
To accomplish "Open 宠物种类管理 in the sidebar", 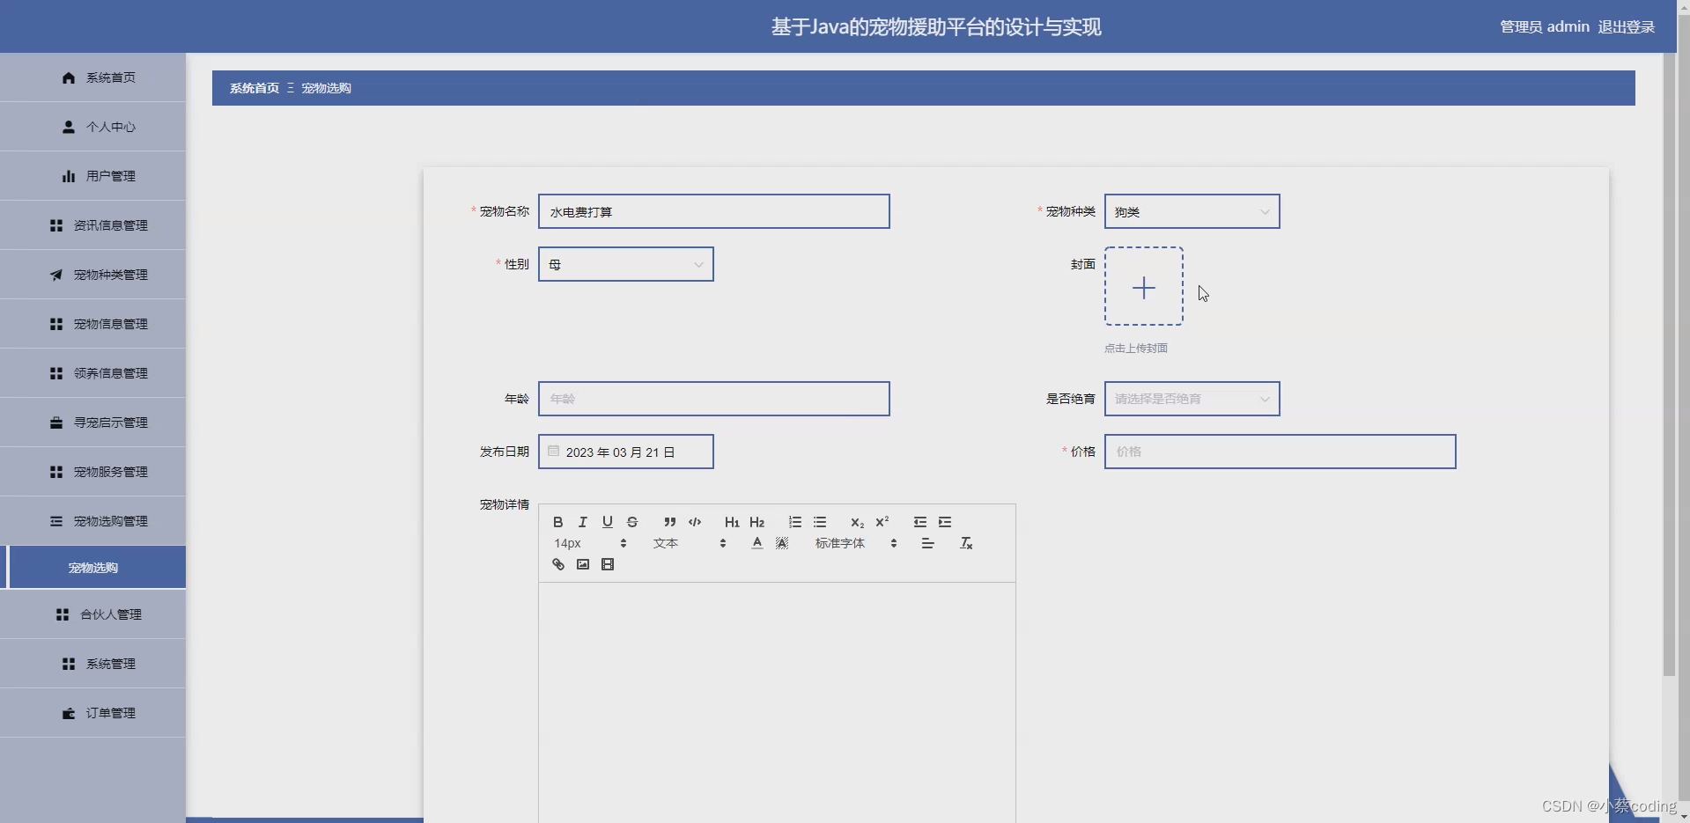I will [92, 275].
